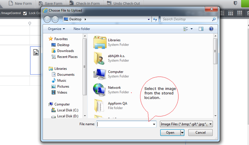
Task: Click the Desktop breadcrumb arrow
Action: pyautogui.click(x=85, y=19)
